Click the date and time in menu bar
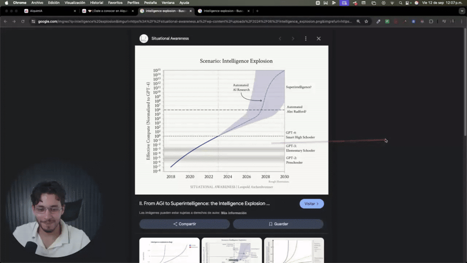Image resolution: width=467 pixels, height=263 pixels. (442, 3)
